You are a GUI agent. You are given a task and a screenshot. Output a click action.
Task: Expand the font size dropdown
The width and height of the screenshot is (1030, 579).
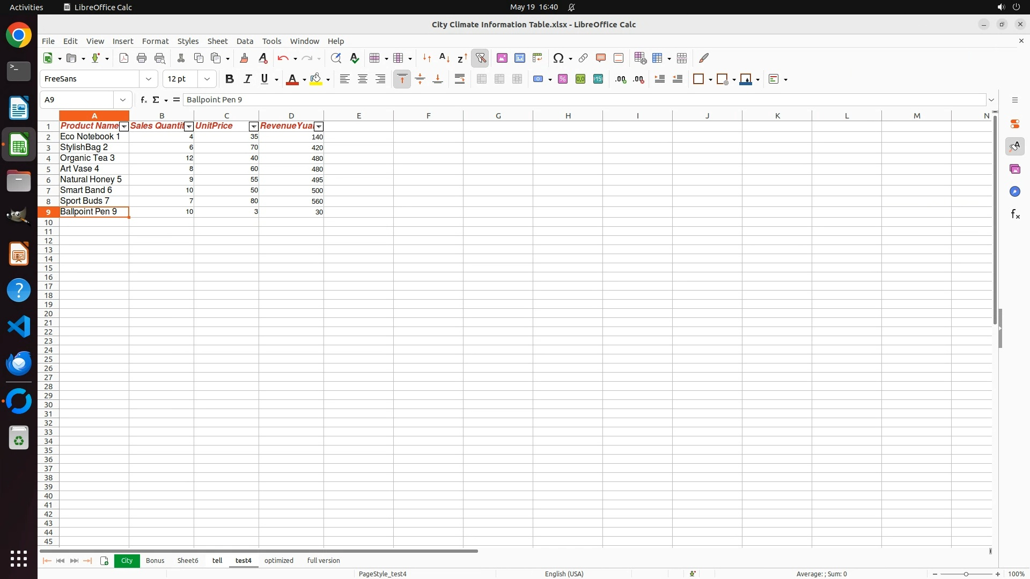coord(207,79)
